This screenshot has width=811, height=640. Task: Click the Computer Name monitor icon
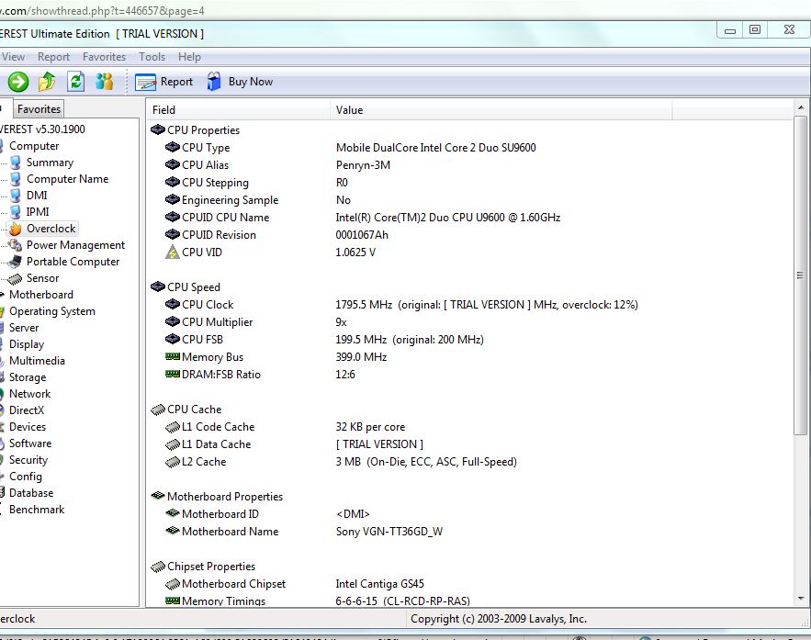pos(16,179)
